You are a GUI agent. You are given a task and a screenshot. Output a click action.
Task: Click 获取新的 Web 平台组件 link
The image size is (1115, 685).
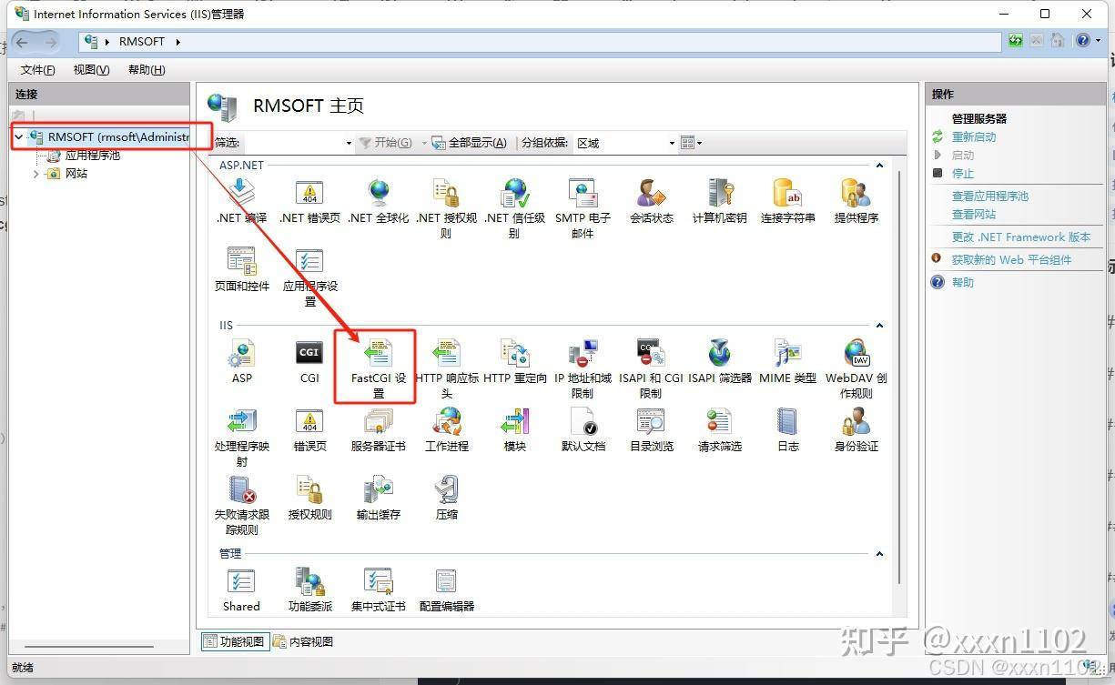(1012, 260)
